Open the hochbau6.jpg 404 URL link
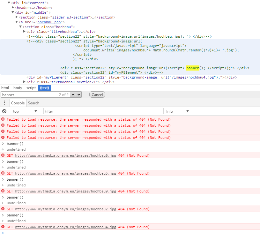260x241 pixels. [65, 155]
